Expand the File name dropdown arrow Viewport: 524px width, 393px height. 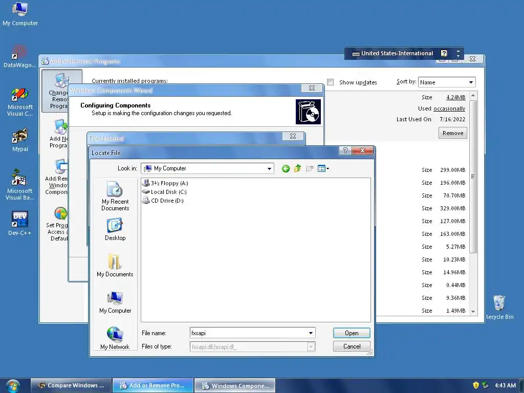click(x=311, y=333)
